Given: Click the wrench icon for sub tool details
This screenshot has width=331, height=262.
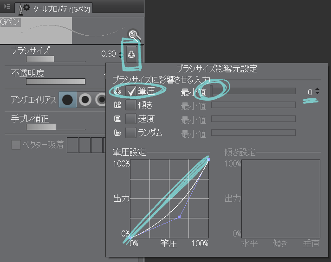Looking at the screenshot, I should click(134, 35).
